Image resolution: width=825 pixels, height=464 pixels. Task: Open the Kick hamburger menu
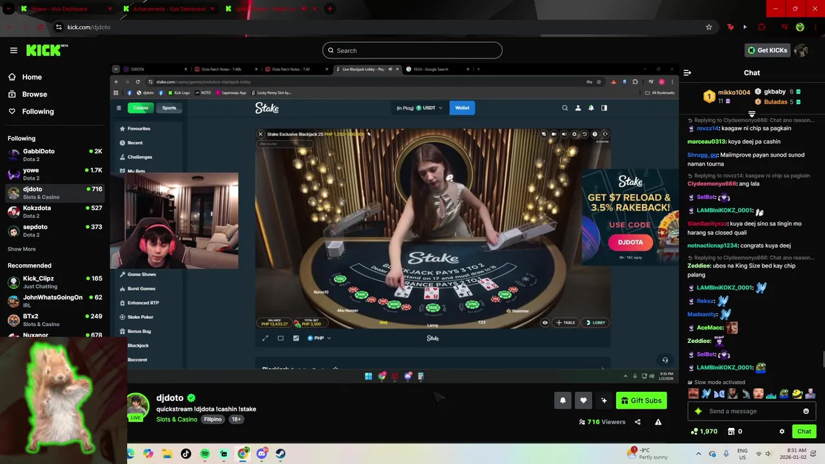(14, 50)
